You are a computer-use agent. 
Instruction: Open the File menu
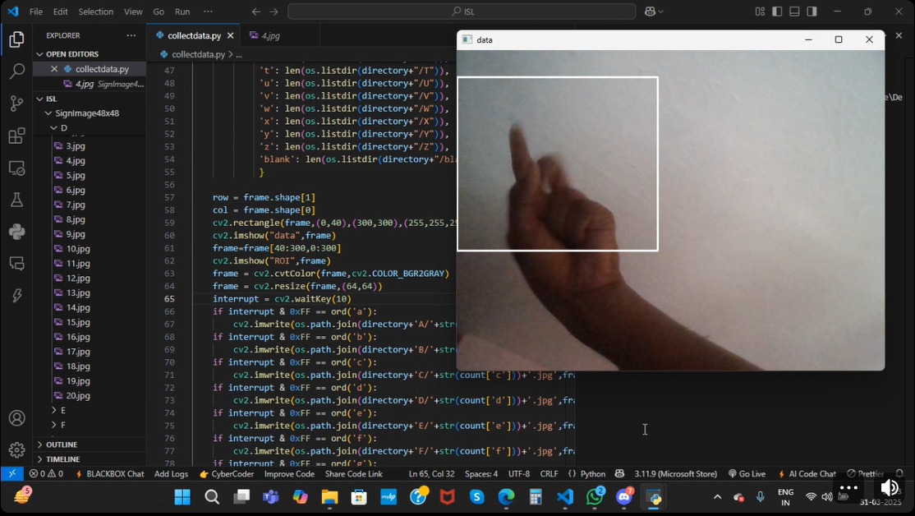[36, 11]
